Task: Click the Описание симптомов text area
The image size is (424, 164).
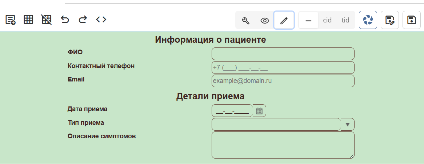Action: (x=283, y=145)
